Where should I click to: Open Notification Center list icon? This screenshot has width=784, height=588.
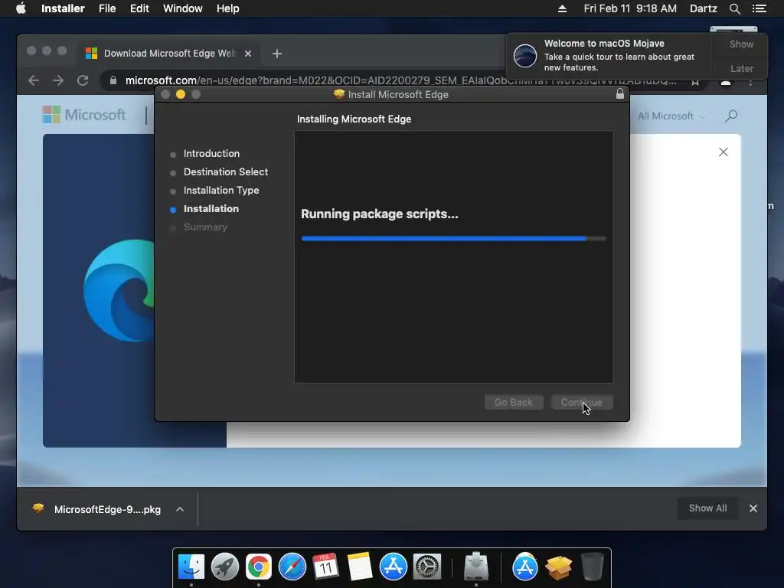click(x=759, y=8)
